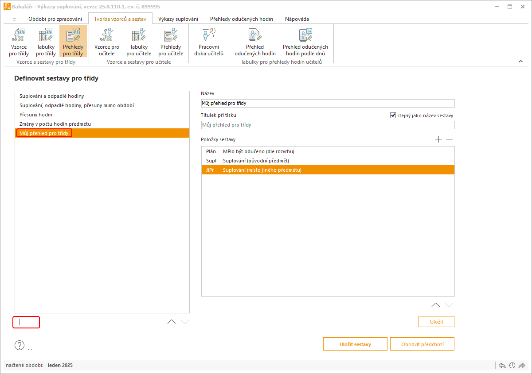Add new report item with plus icon
Screen dimensions: 532x374
click(438, 139)
